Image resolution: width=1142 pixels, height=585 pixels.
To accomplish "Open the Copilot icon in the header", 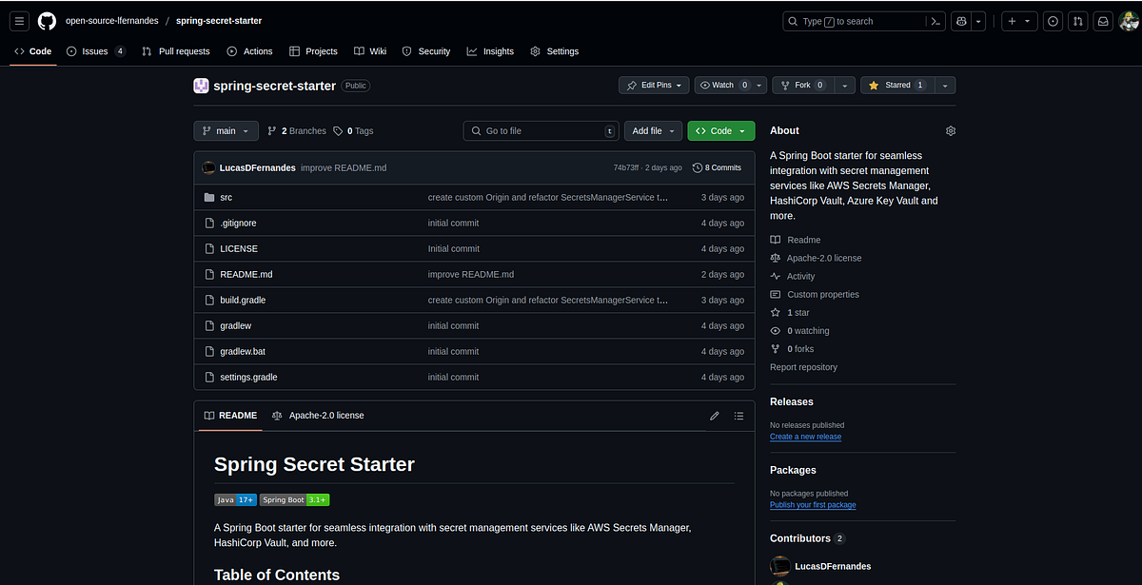I will click(x=960, y=21).
